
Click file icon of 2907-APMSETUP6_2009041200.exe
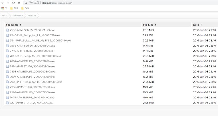point(7,77)
